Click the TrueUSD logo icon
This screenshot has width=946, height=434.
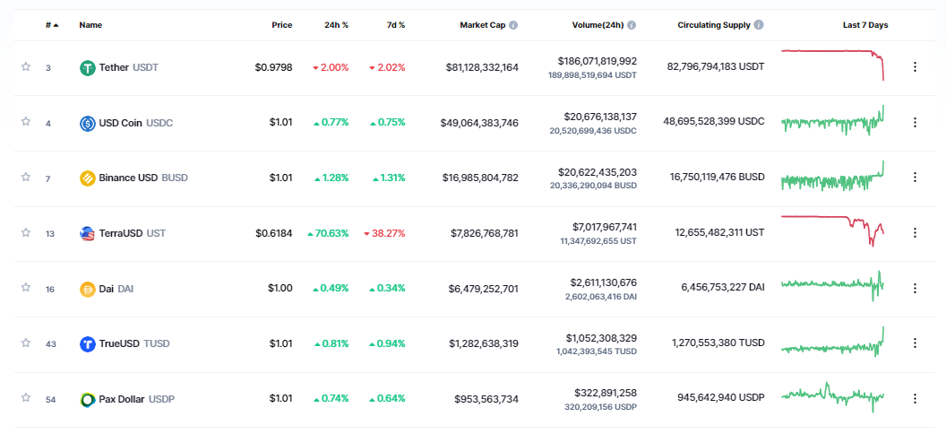[x=88, y=344]
